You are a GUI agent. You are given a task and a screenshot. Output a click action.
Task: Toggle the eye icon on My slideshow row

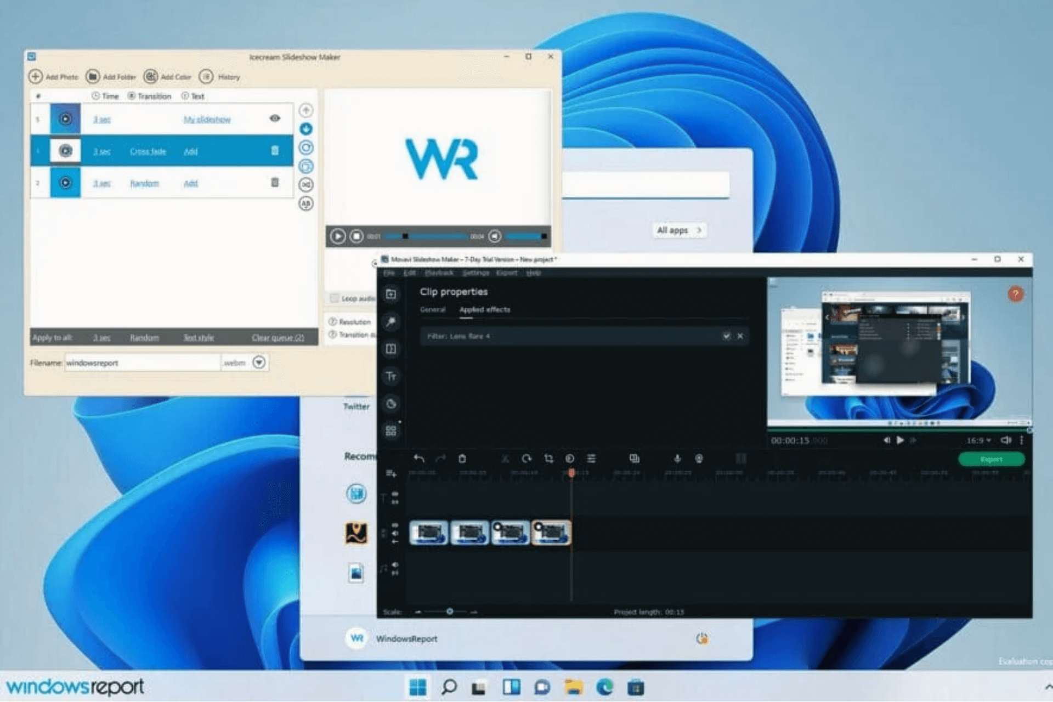click(x=275, y=118)
